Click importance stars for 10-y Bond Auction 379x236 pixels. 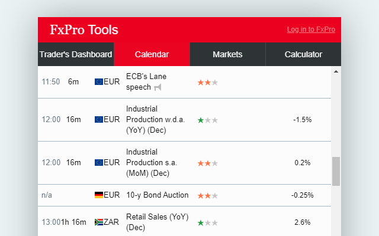pyautogui.click(x=207, y=195)
